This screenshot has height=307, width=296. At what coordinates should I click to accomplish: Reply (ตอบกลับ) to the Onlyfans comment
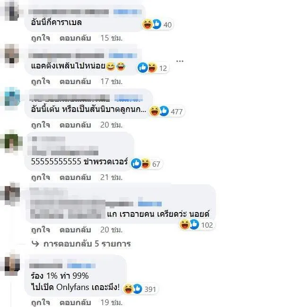(x=75, y=302)
